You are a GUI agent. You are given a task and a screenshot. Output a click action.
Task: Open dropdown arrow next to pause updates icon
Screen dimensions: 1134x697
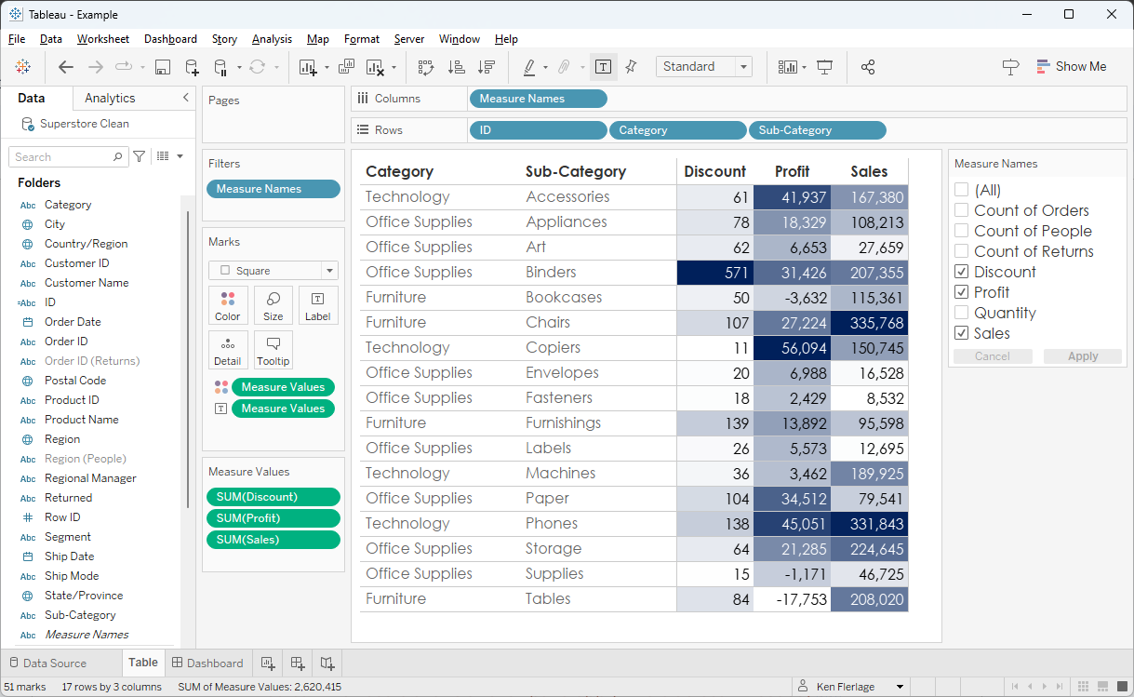tap(239, 68)
